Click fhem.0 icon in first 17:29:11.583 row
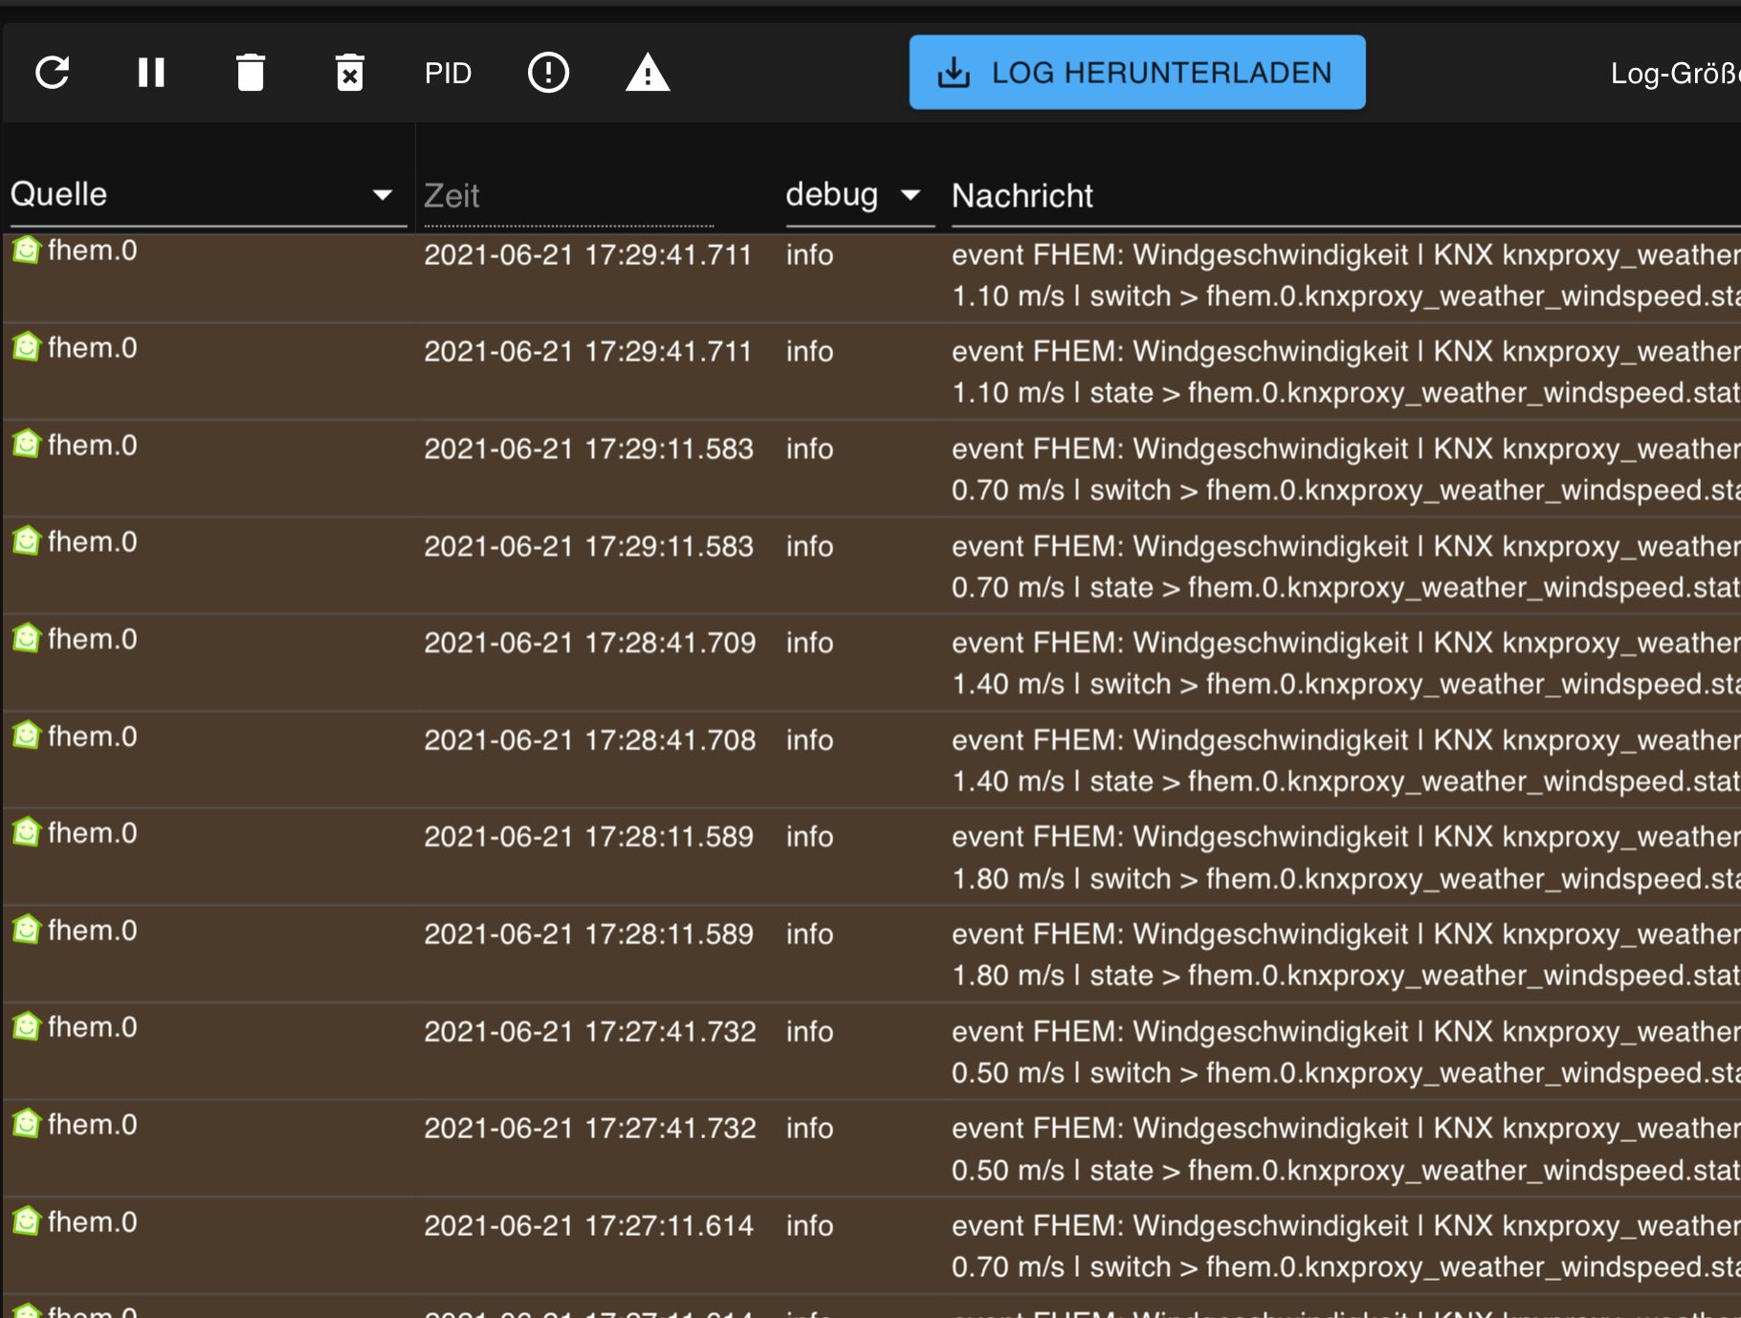Screen dimensions: 1741x1318 pos(27,444)
